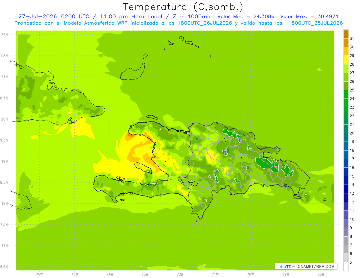360x278 pixels.
Task: Click the 68W longitude axis label
Action: click(321, 274)
